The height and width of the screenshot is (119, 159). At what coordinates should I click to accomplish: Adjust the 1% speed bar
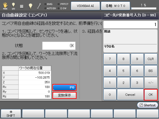[x=144, y=8]
